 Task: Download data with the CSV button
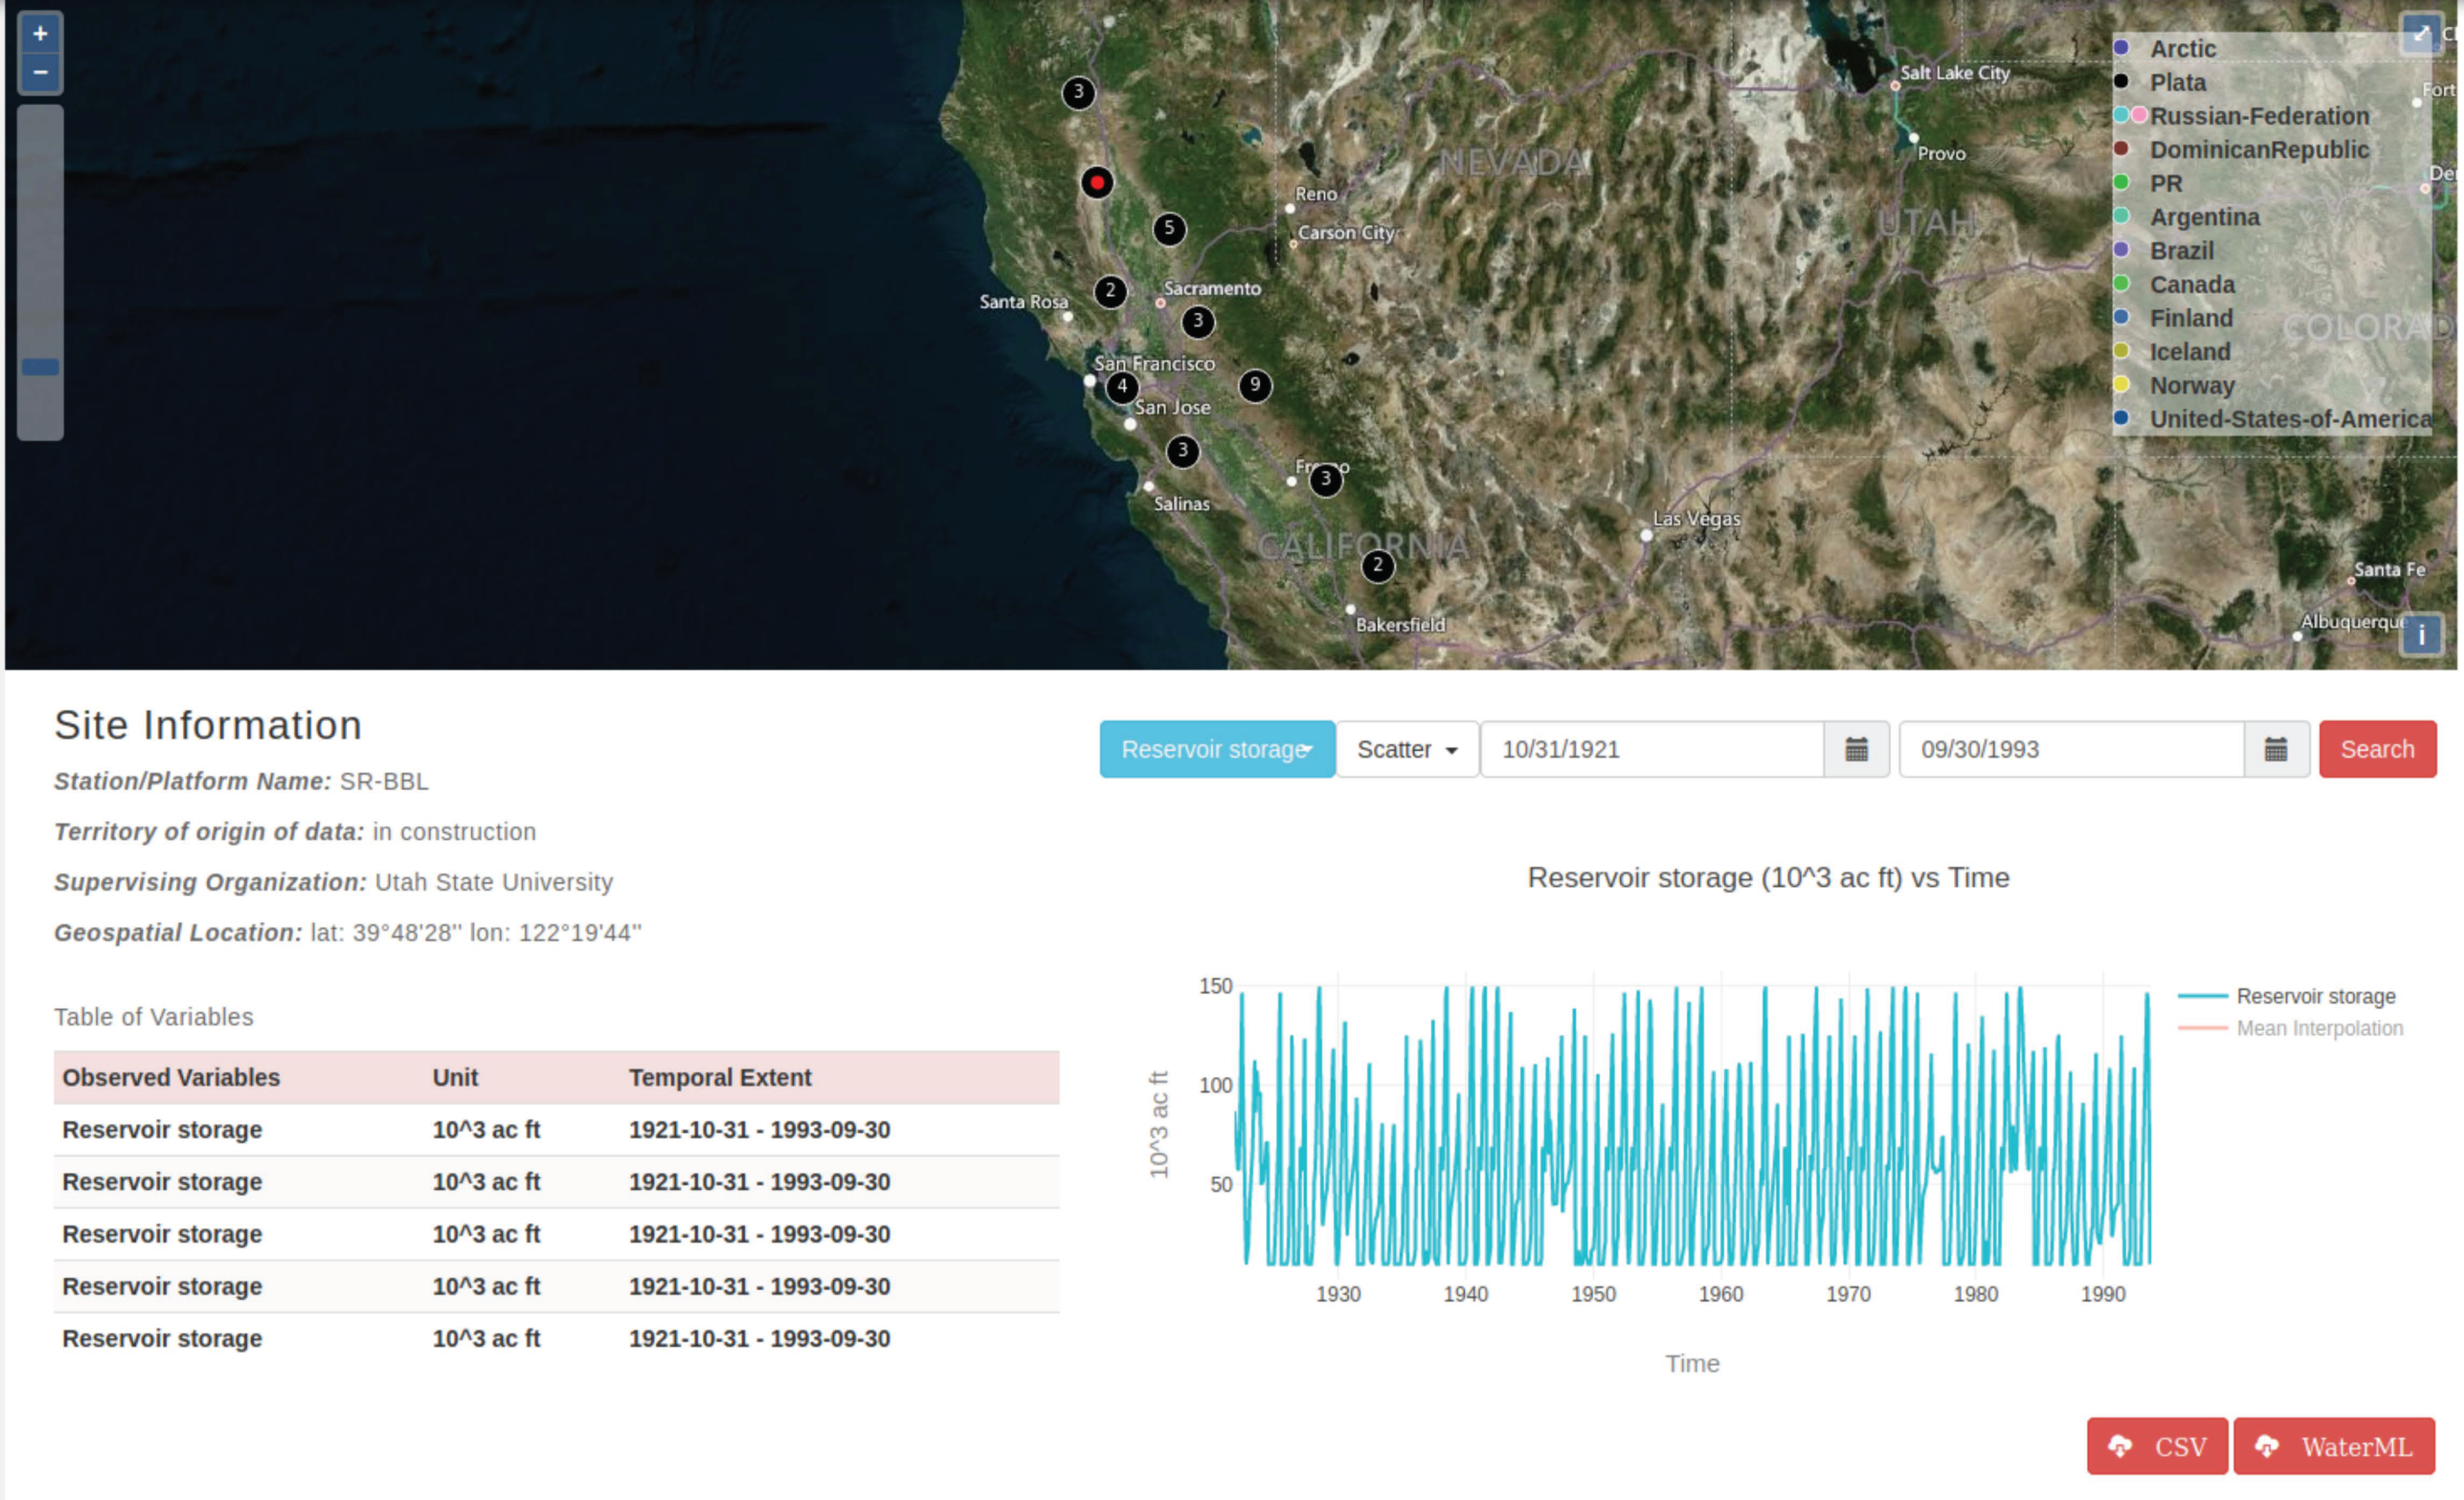coord(2156,1446)
